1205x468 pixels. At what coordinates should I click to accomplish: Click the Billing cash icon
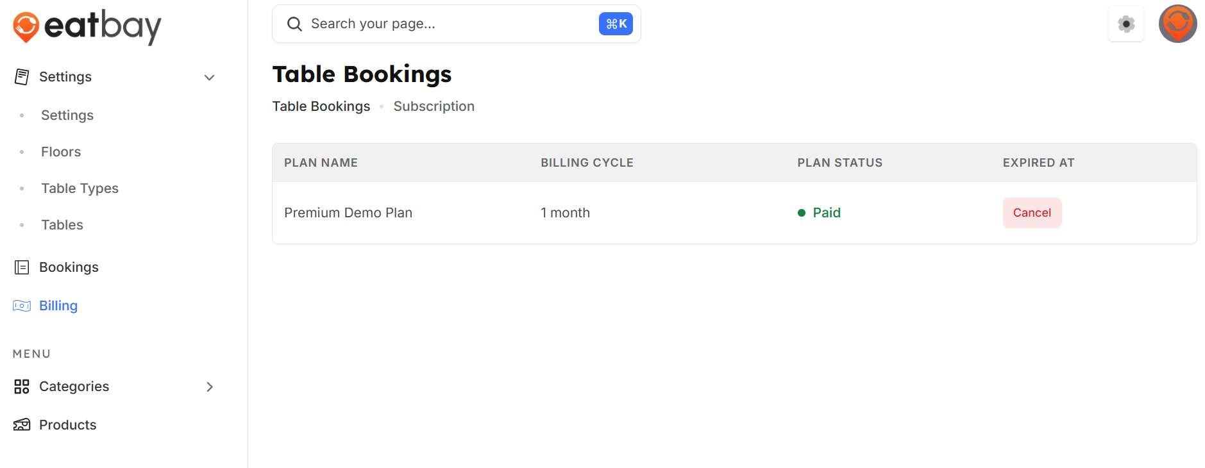click(x=22, y=306)
